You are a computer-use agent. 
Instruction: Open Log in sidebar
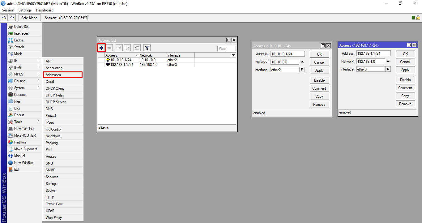pyautogui.click(x=24, y=108)
